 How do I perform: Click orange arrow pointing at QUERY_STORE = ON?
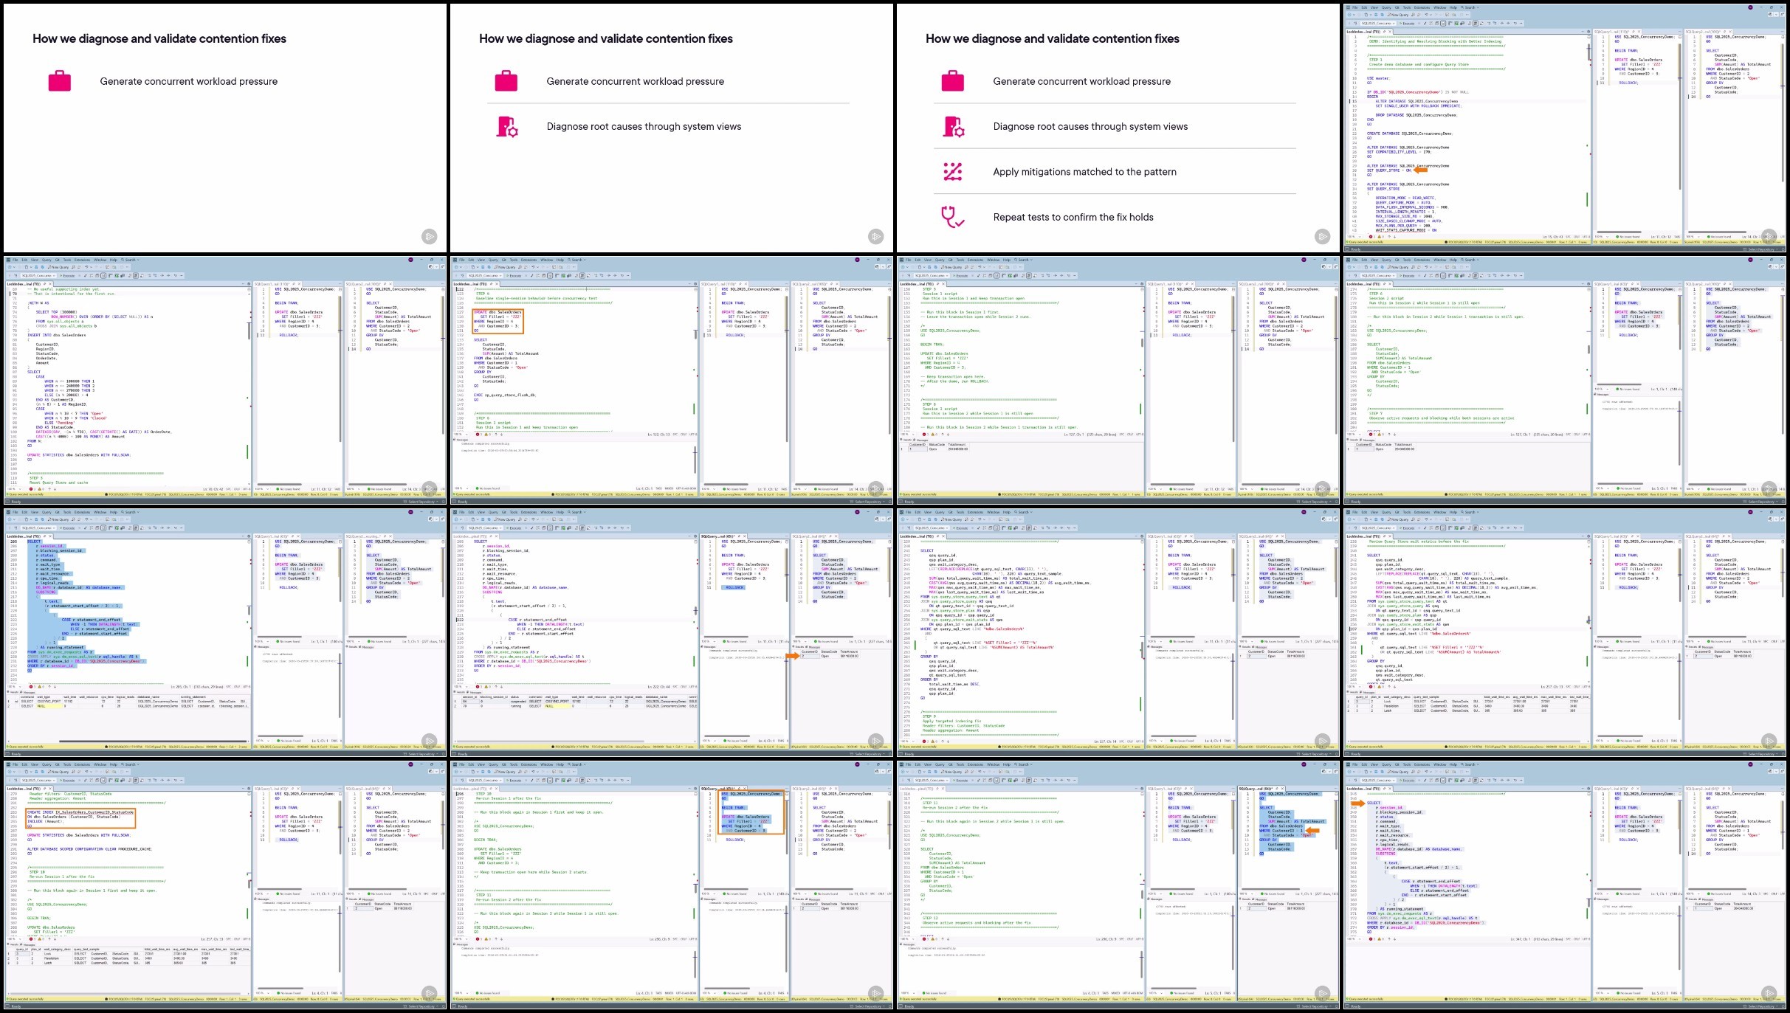point(1421,170)
